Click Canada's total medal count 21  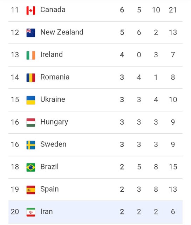(173, 10)
